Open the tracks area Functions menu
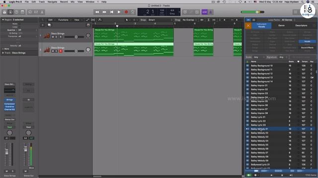This screenshot has width=318, height=178. pos(64,20)
